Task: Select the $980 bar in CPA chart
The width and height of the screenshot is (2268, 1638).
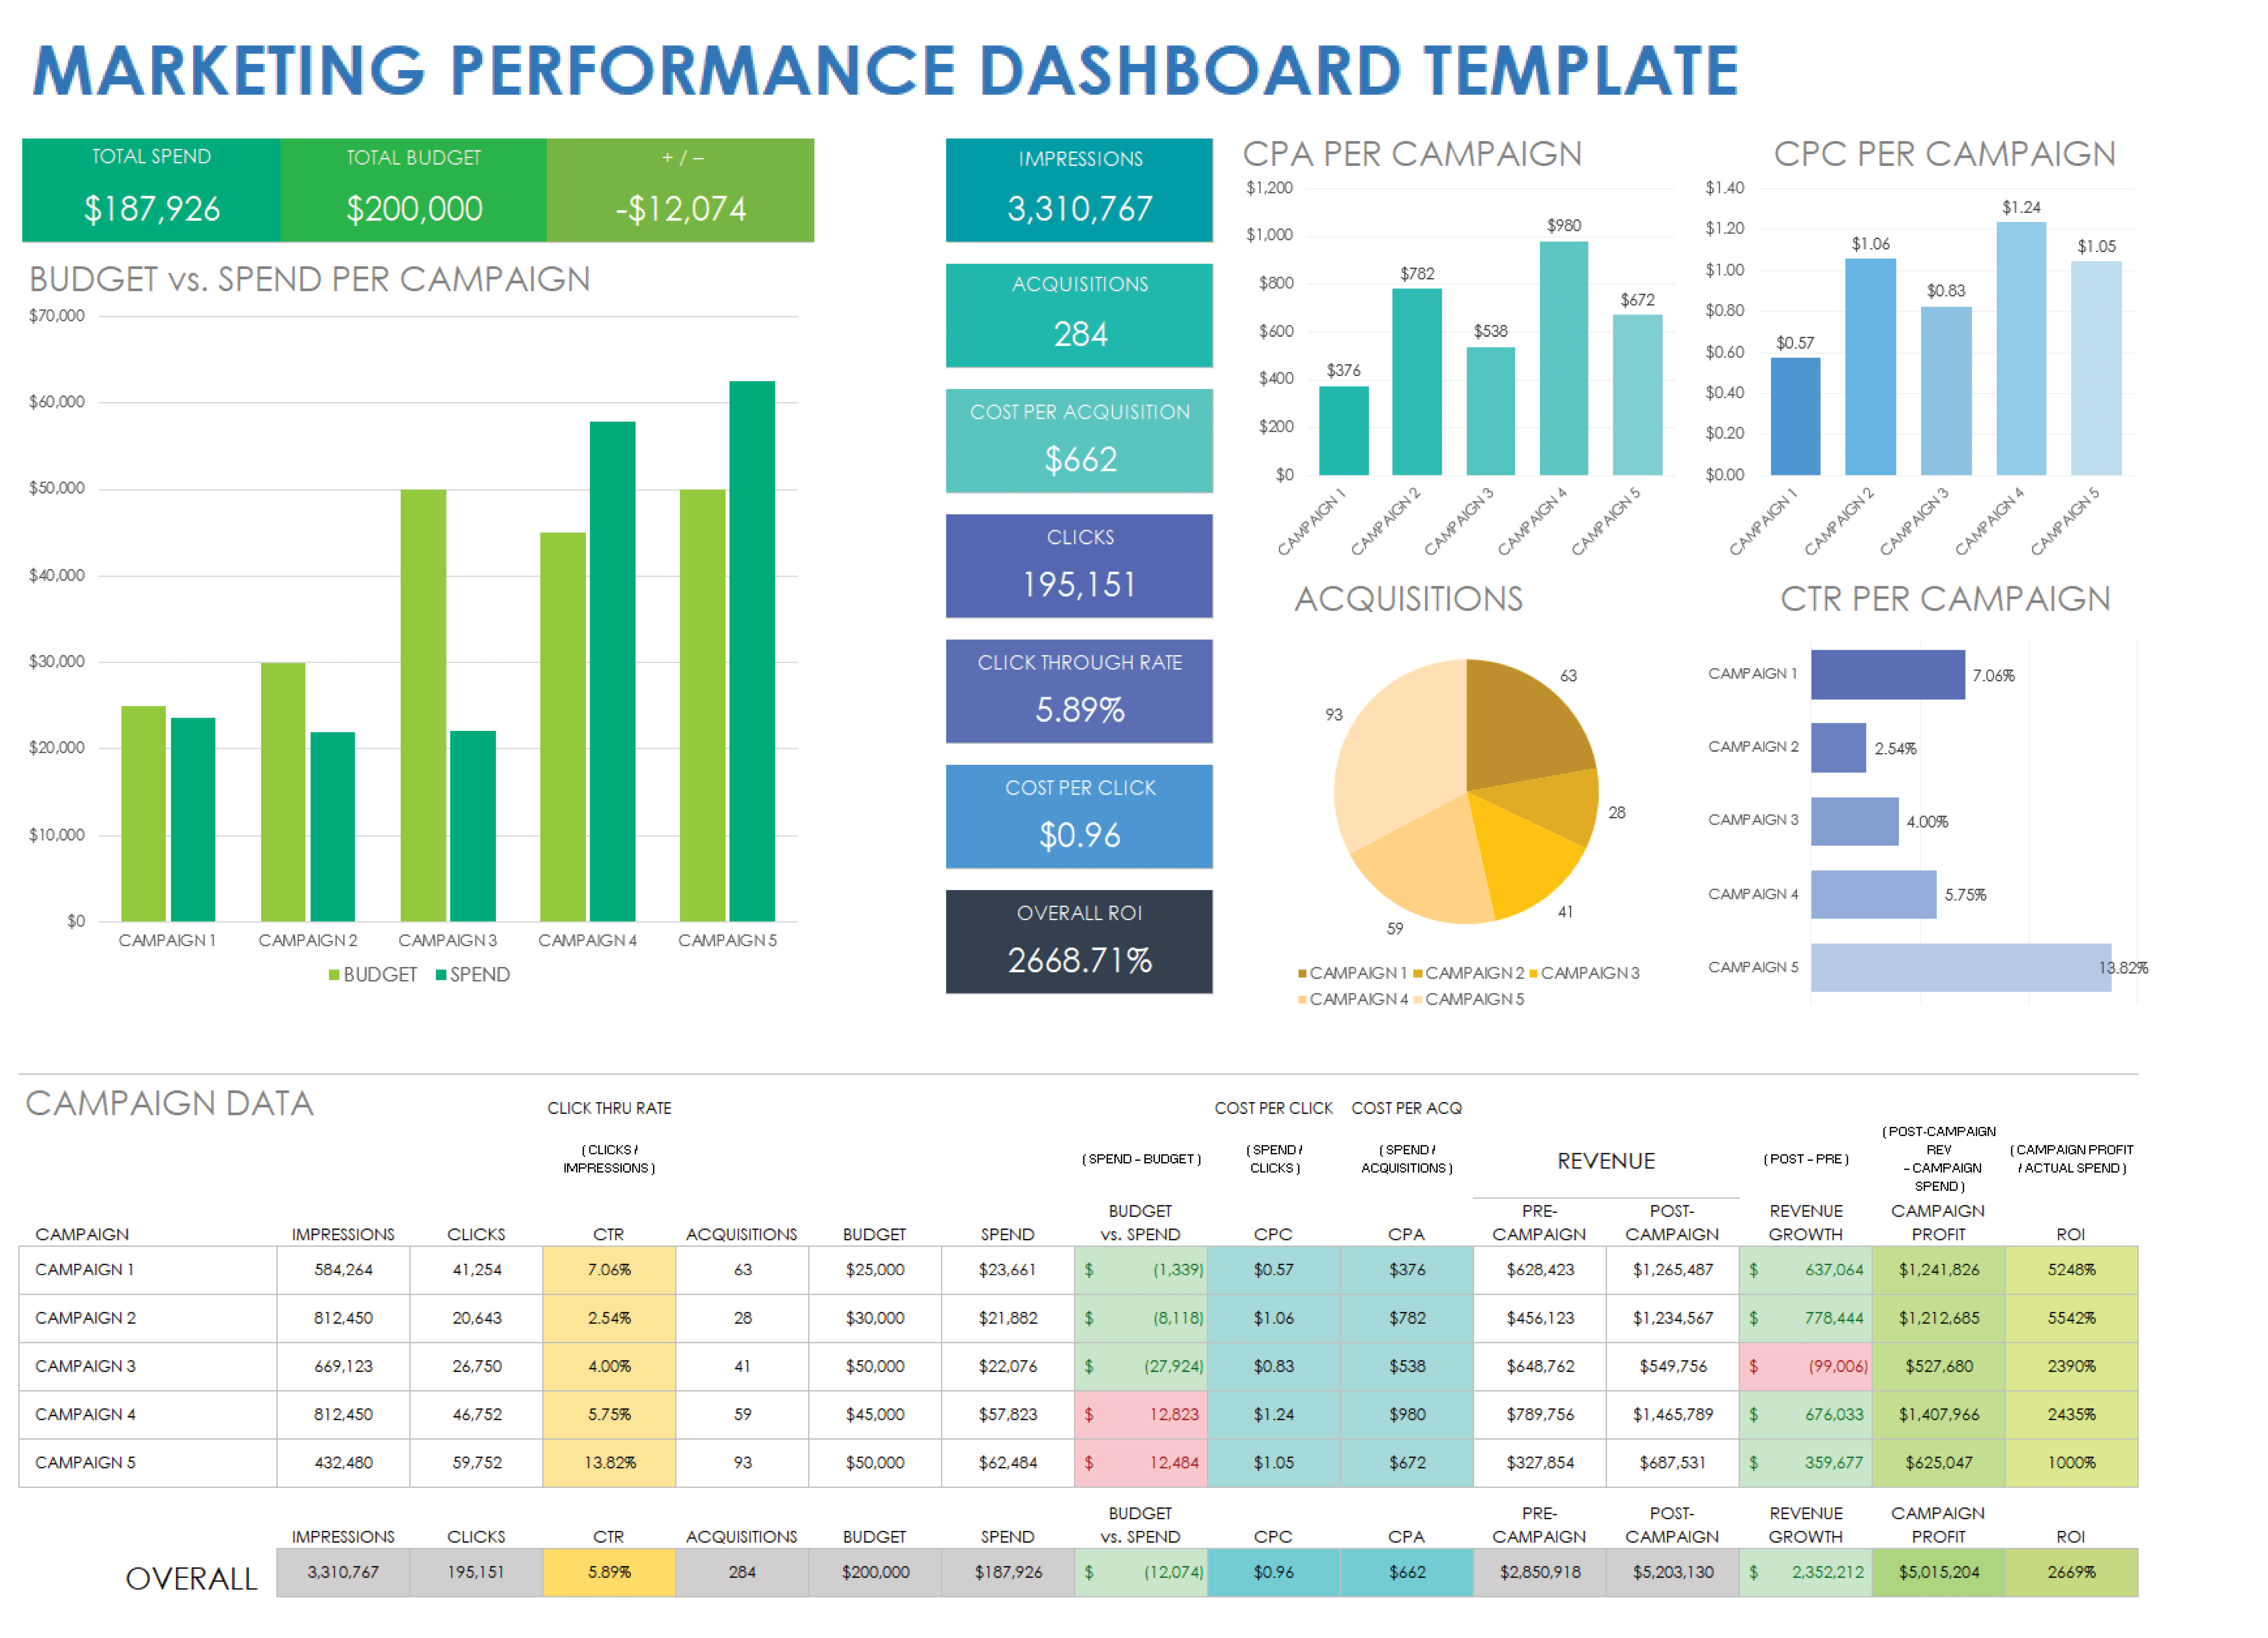Action: (x=1564, y=358)
